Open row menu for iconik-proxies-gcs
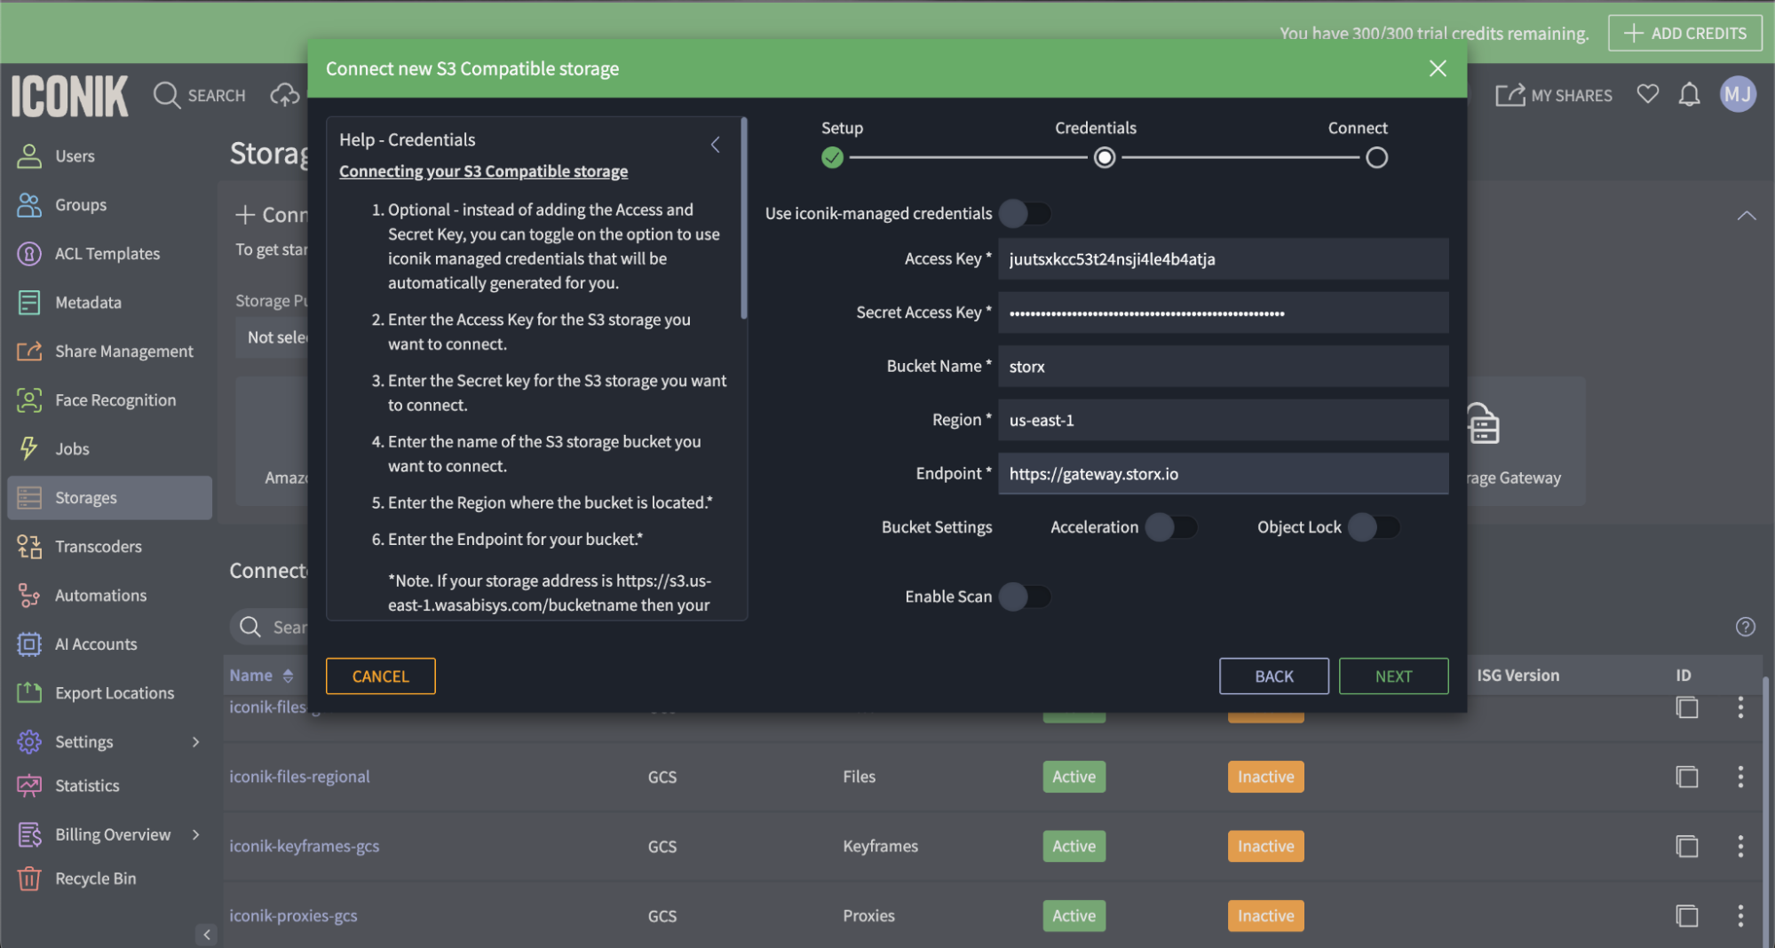 (1740, 915)
